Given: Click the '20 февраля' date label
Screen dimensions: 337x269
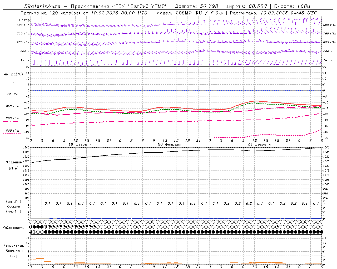Looking at the screenshot, I should [170, 144].
